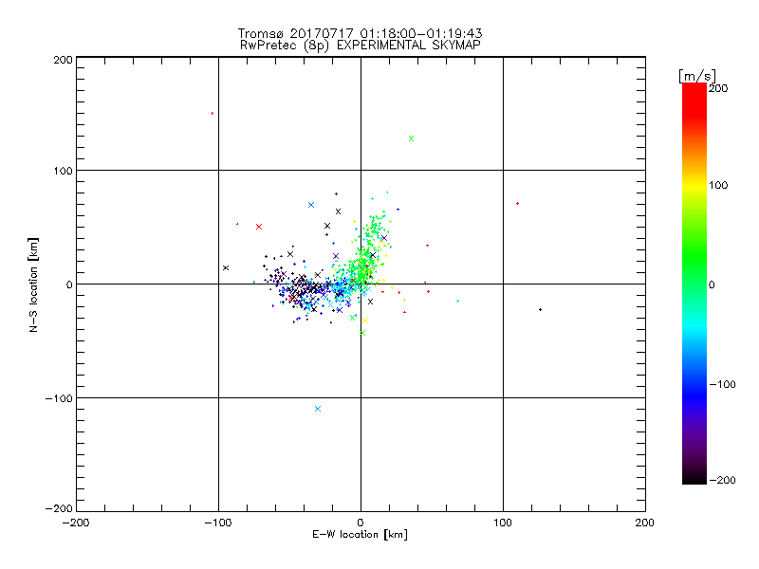Select the E-W location [km] axis label
This screenshot has width=759, height=569.
pyautogui.click(x=360, y=535)
